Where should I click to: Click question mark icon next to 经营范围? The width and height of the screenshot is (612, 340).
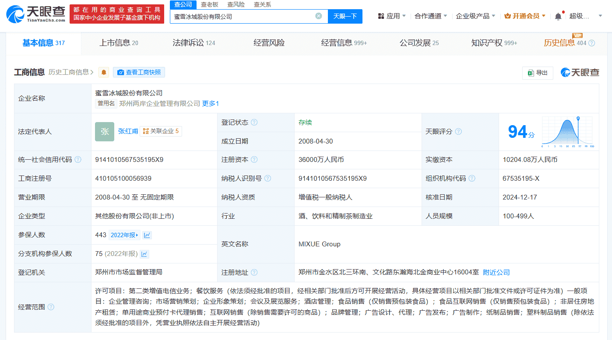tap(51, 307)
